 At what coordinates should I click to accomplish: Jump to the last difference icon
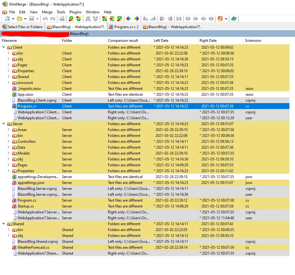[x=120, y=19]
